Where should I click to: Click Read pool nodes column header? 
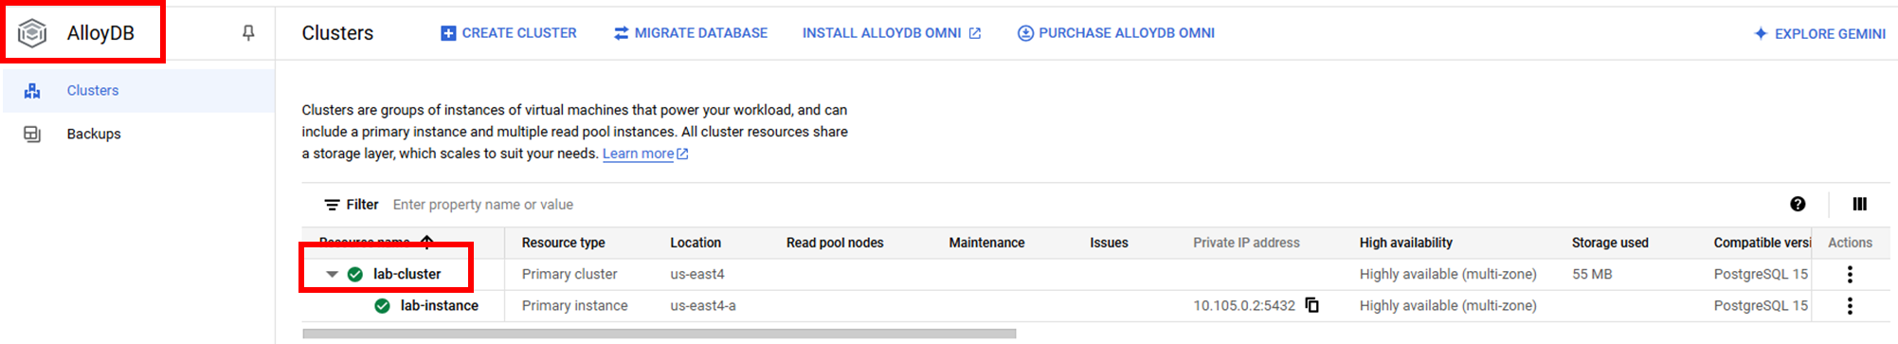(835, 243)
